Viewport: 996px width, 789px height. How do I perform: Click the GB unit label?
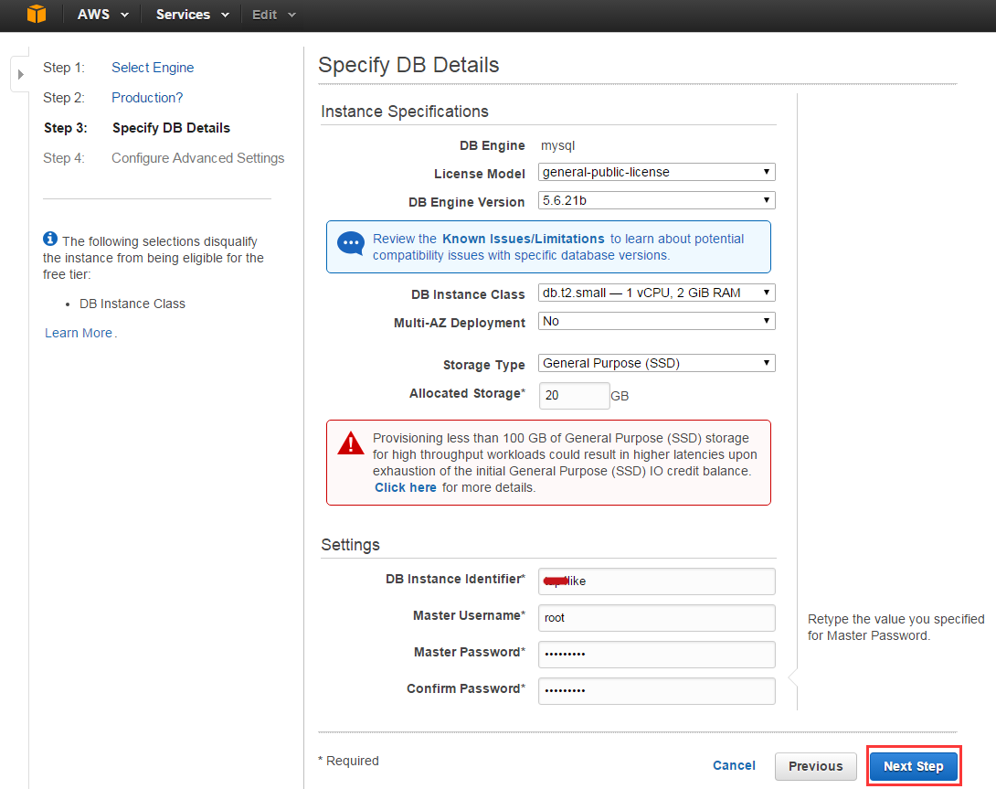pyautogui.click(x=620, y=396)
